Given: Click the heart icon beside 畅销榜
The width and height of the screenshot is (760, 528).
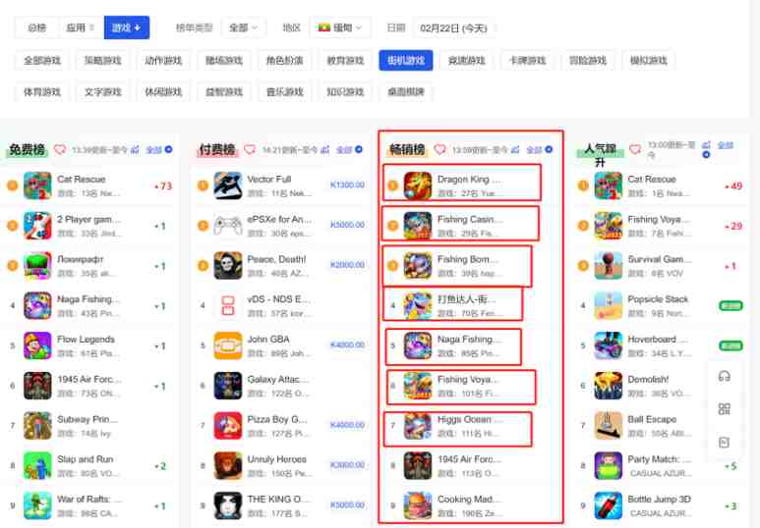Looking at the screenshot, I should [x=439, y=149].
